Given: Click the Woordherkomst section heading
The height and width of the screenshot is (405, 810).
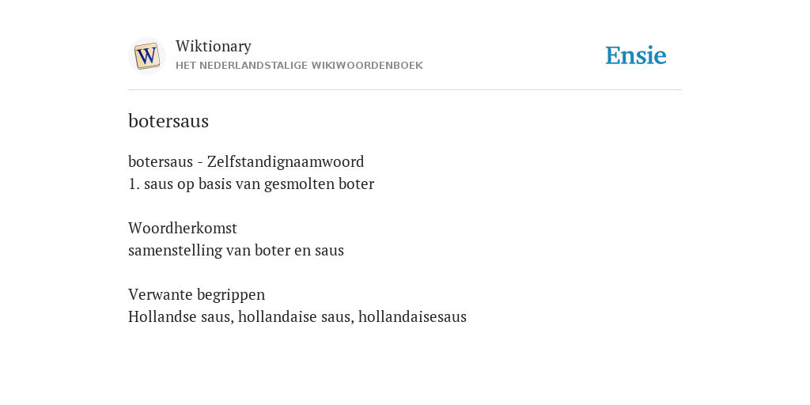Looking at the screenshot, I should click(183, 228).
